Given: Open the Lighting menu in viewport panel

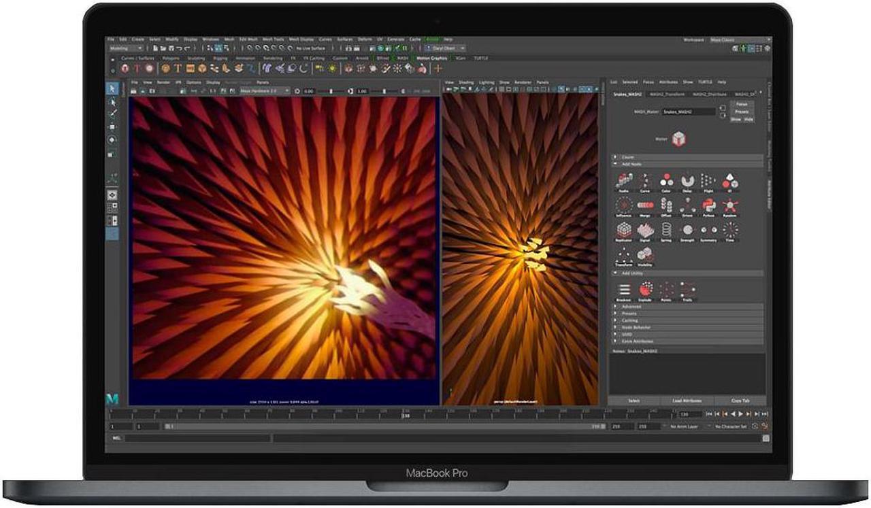Looking at the screenshot, I should pos(487,82).
